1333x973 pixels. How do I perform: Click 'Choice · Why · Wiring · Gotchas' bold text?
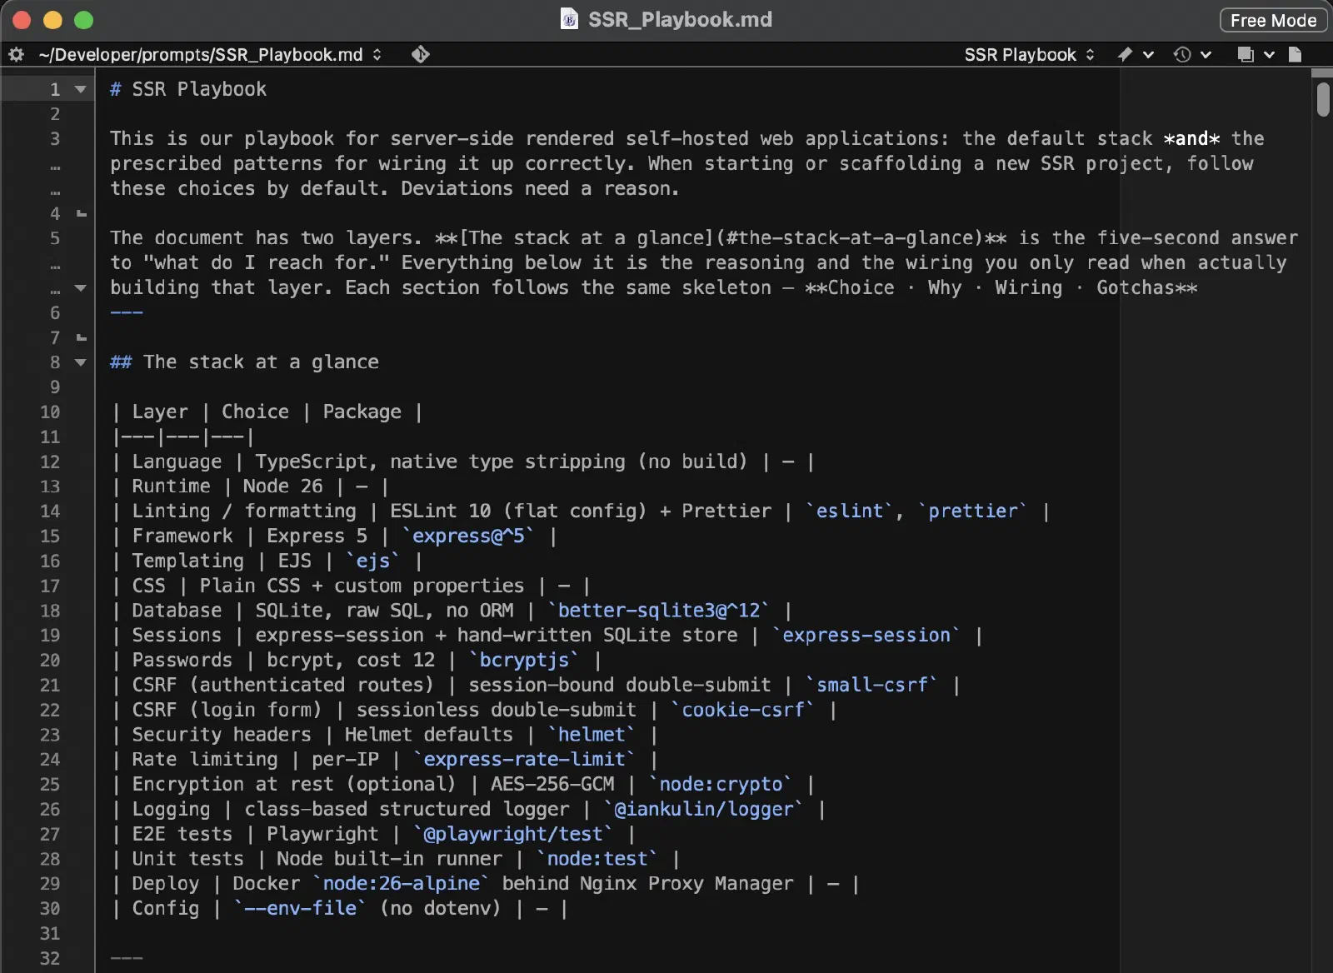coord(1001,288)
